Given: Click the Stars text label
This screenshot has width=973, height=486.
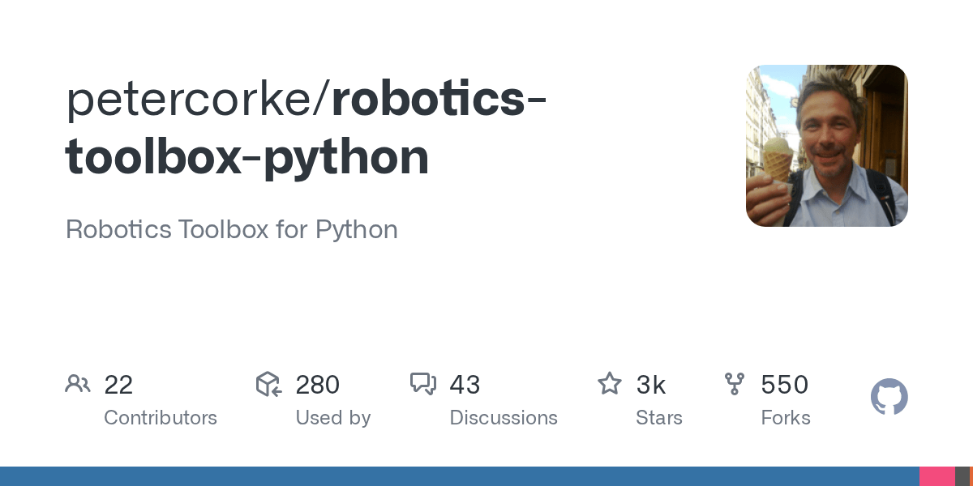Looking at the screenshot, I should 659,418.
